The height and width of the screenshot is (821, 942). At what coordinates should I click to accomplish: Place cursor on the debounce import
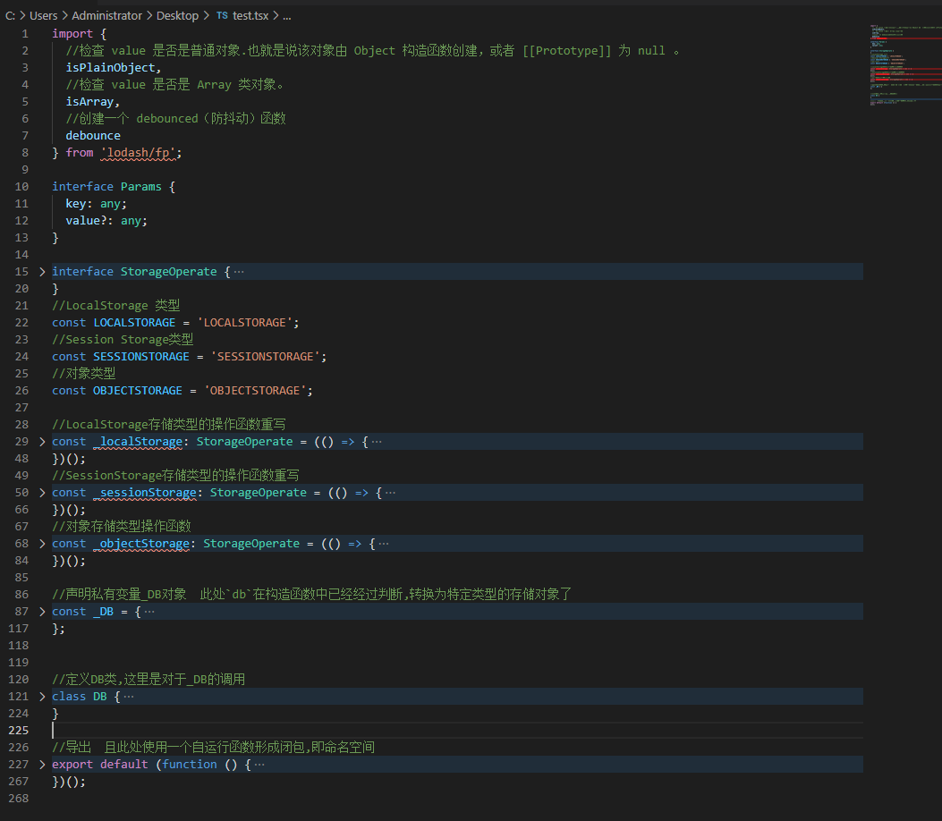point(92,135)
